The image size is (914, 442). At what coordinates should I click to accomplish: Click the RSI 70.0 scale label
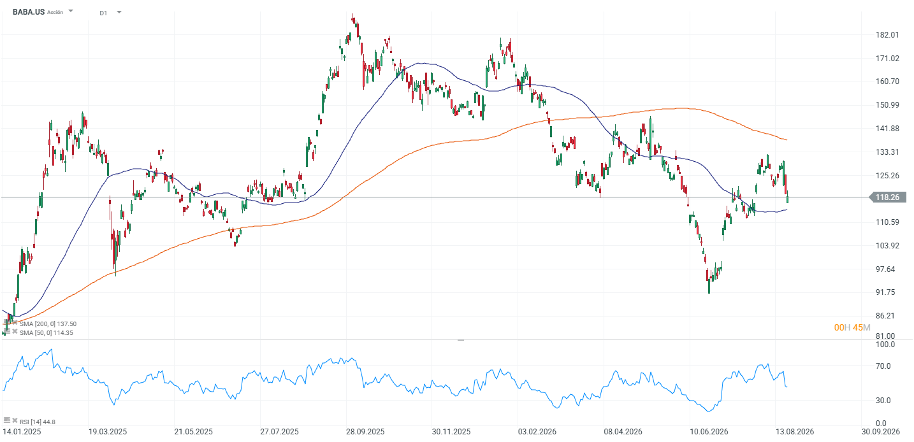tap(883, 366)
